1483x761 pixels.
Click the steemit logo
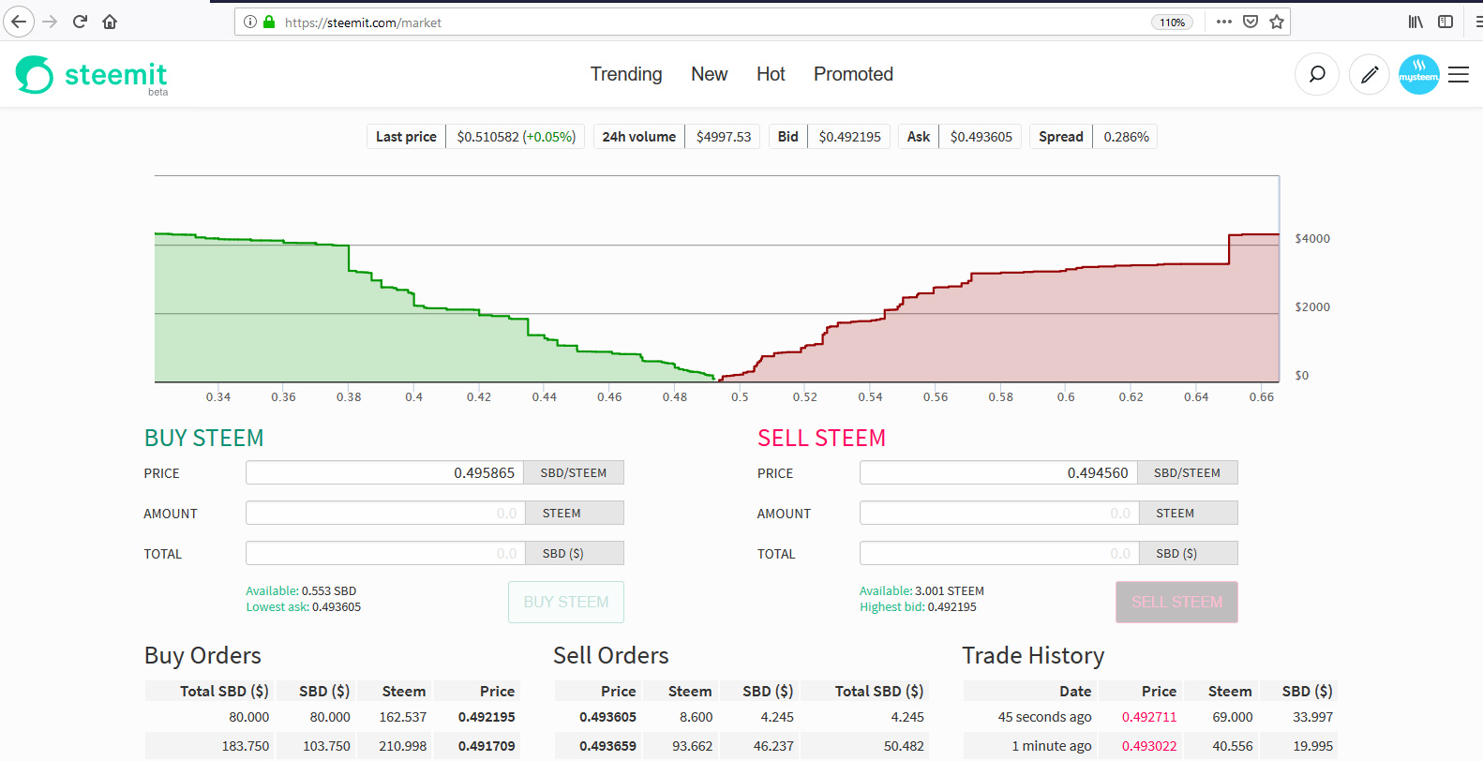click(x=92, y=75)
